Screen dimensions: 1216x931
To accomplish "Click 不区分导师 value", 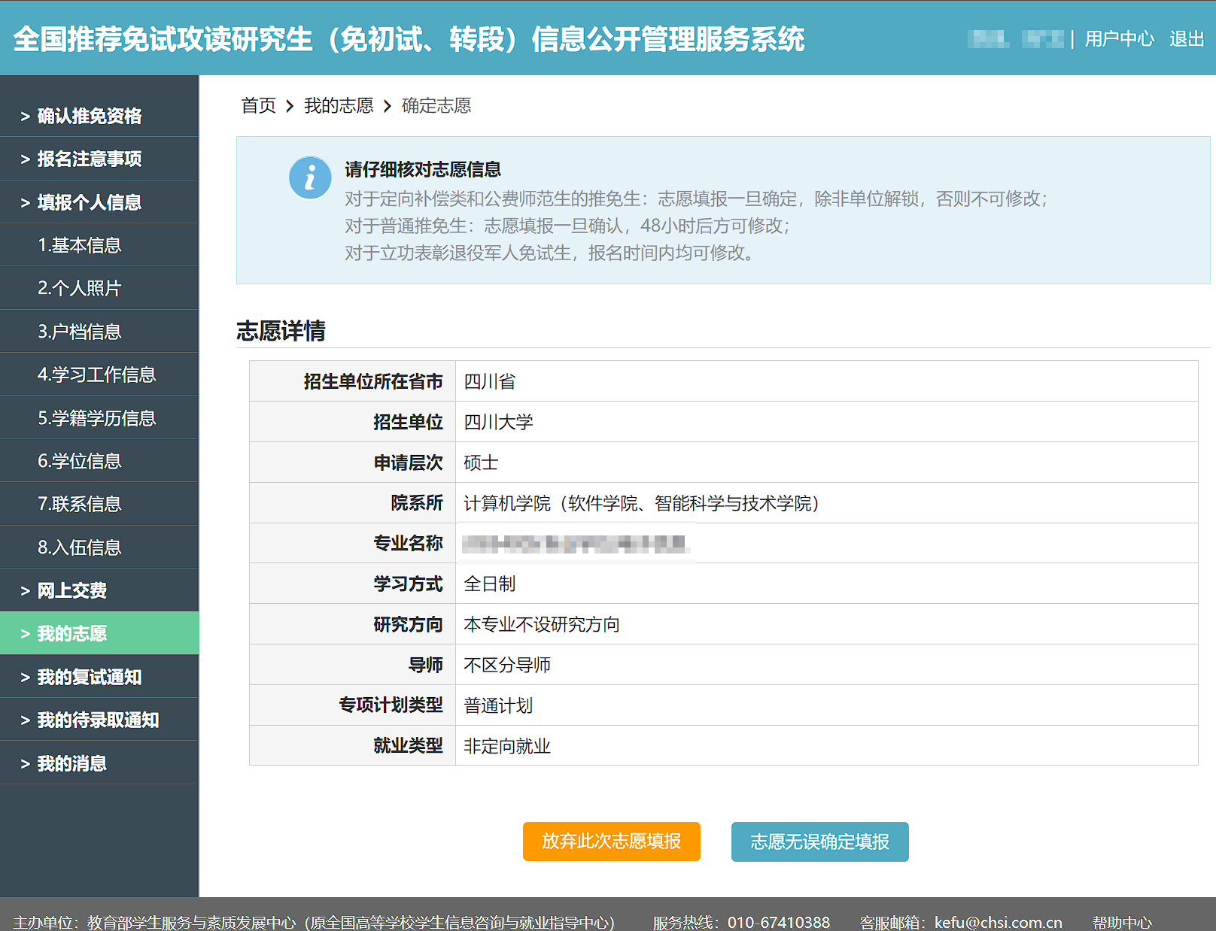I will (x=507, y=665).
